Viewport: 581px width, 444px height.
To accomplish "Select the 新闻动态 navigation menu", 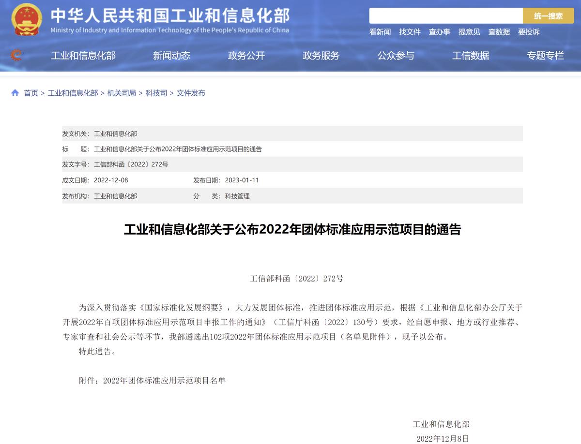I will (171, 56).
